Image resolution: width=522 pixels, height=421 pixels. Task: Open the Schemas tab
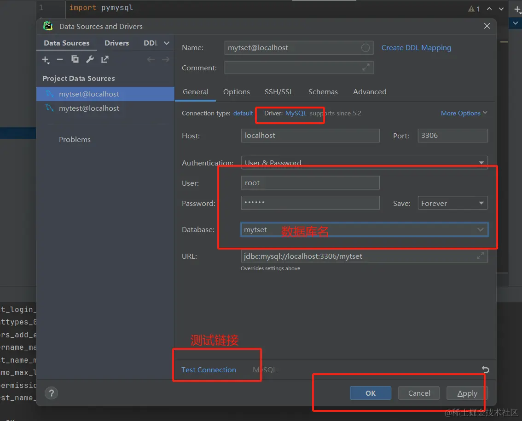[323, 92]
